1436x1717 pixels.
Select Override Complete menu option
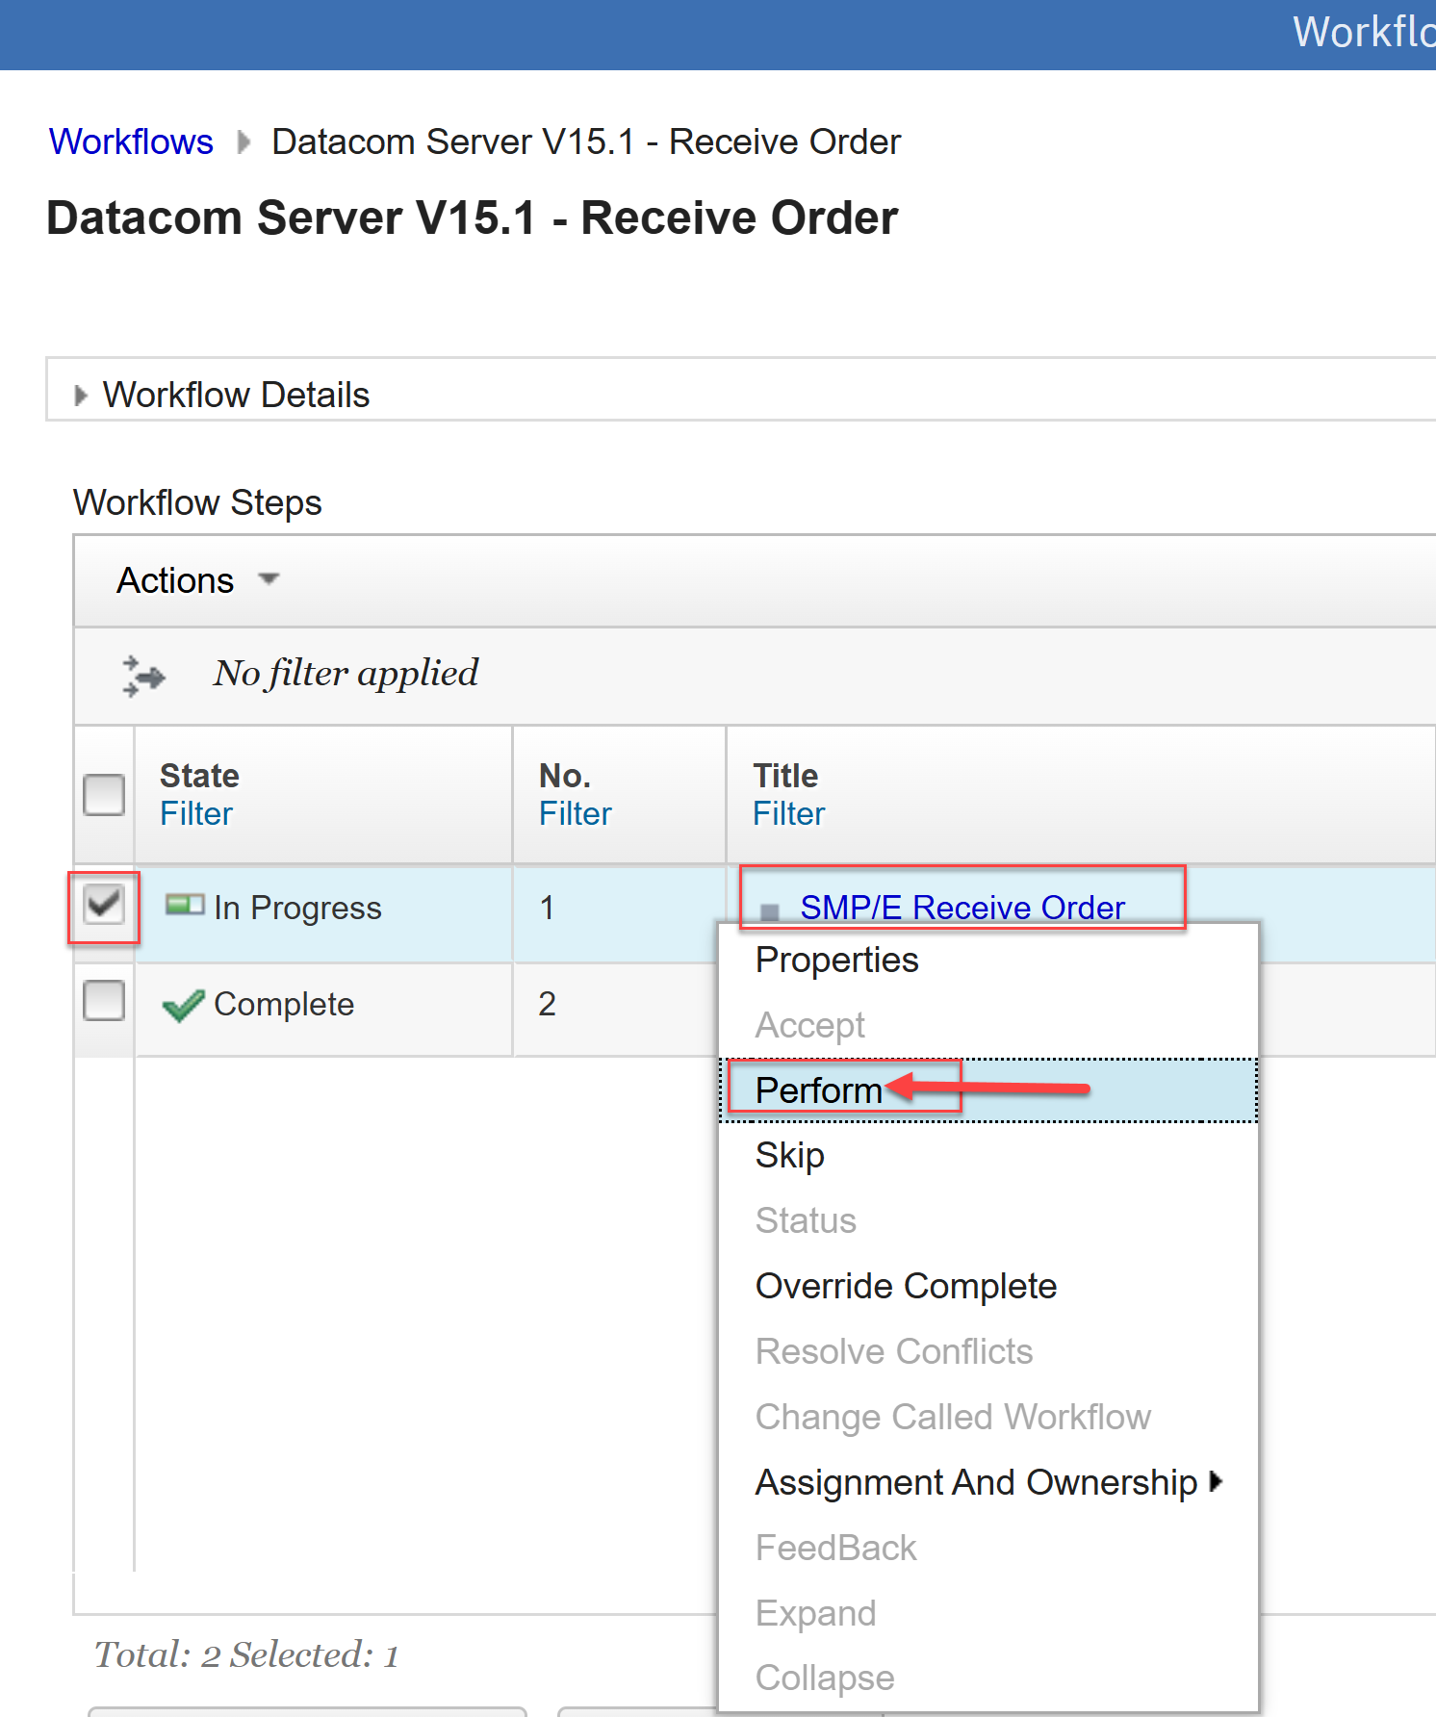tap(906, 1286)
